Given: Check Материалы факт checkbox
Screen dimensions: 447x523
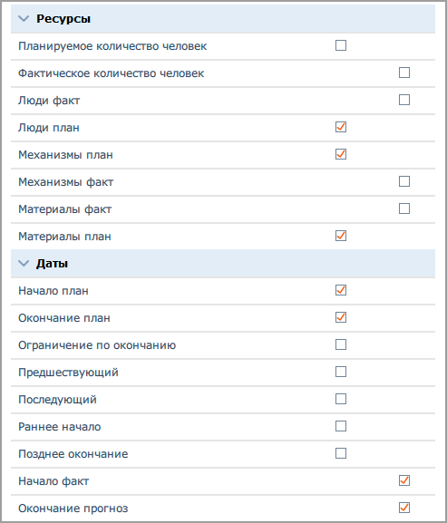Looking at the screenshot, I should pyautogui.click(x=404, y=208).
